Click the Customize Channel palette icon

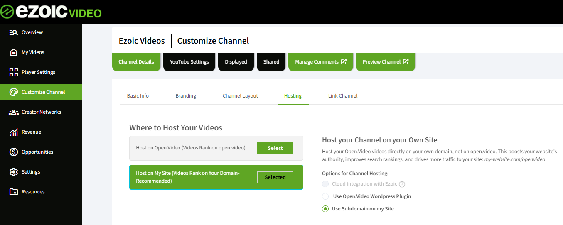point(14,92)
